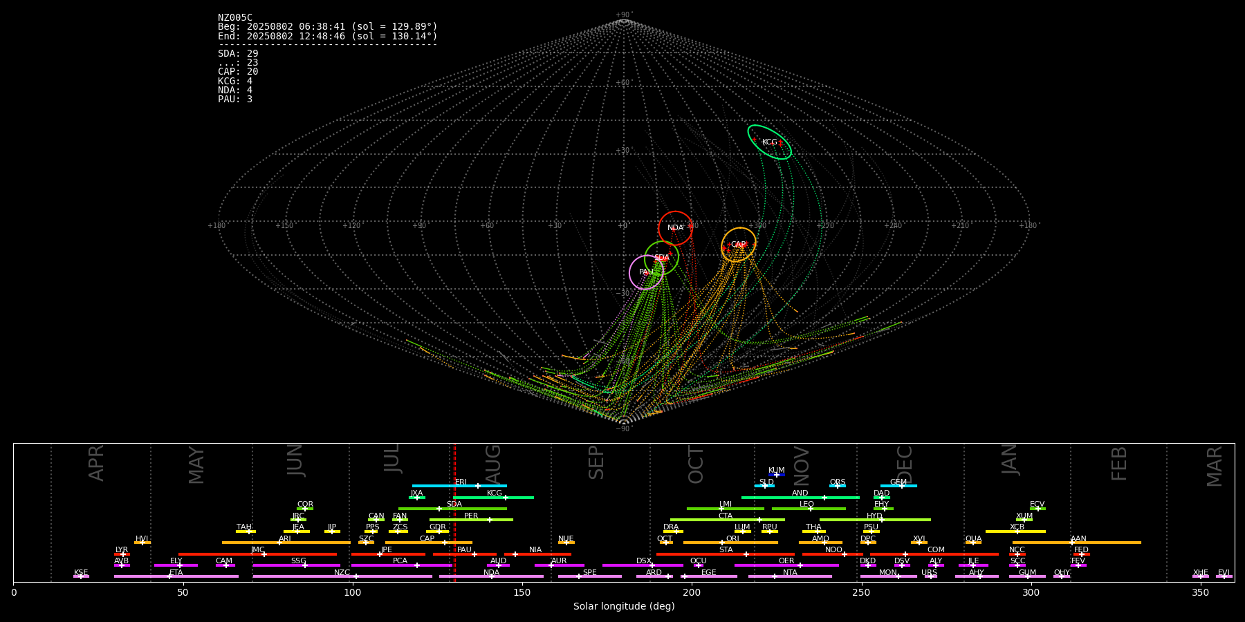This screenshot has width=1245, height=622.
Task: Click the red dashed current solar longitude marker
Action: click(454, 512)
